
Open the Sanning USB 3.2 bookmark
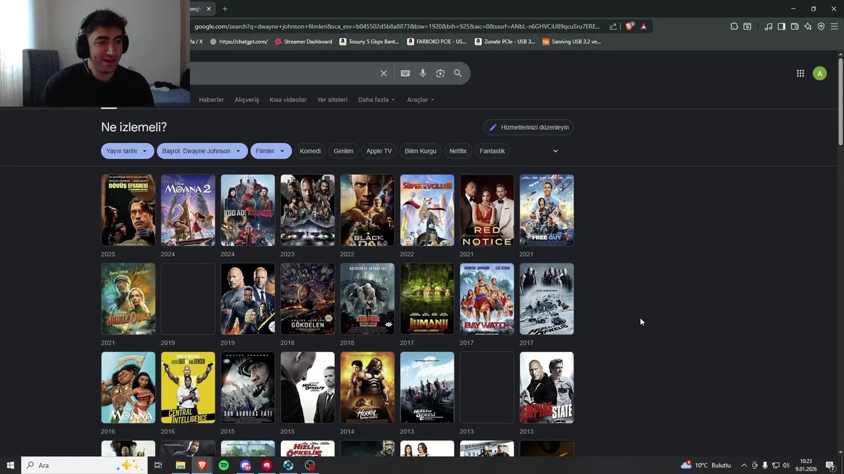pos(572,41)
